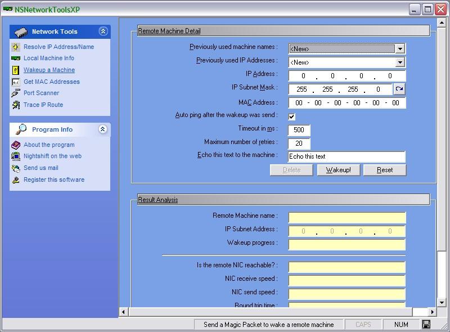
Task: Maximize the NSNetworkToolsXP window
Action: [x=427, y=10]
